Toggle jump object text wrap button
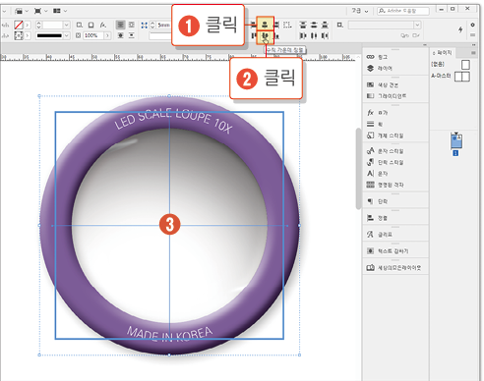Image resolution: width=484 pixels, height=381 pixels. pyautogui.click(x=132, y=35)
